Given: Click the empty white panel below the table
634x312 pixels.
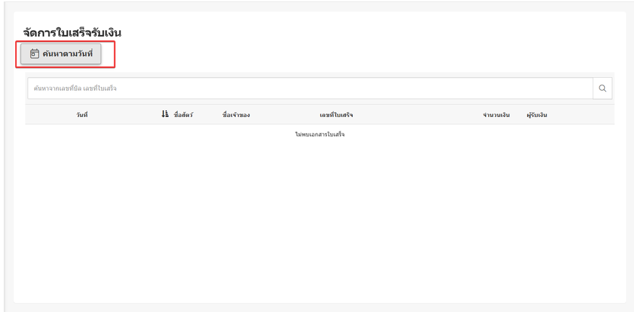Looking at the screenshot, I should [x=320, y=218].
